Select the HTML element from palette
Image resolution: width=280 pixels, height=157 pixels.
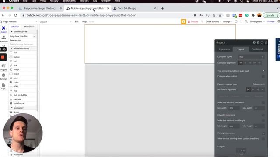pos(16,86)
